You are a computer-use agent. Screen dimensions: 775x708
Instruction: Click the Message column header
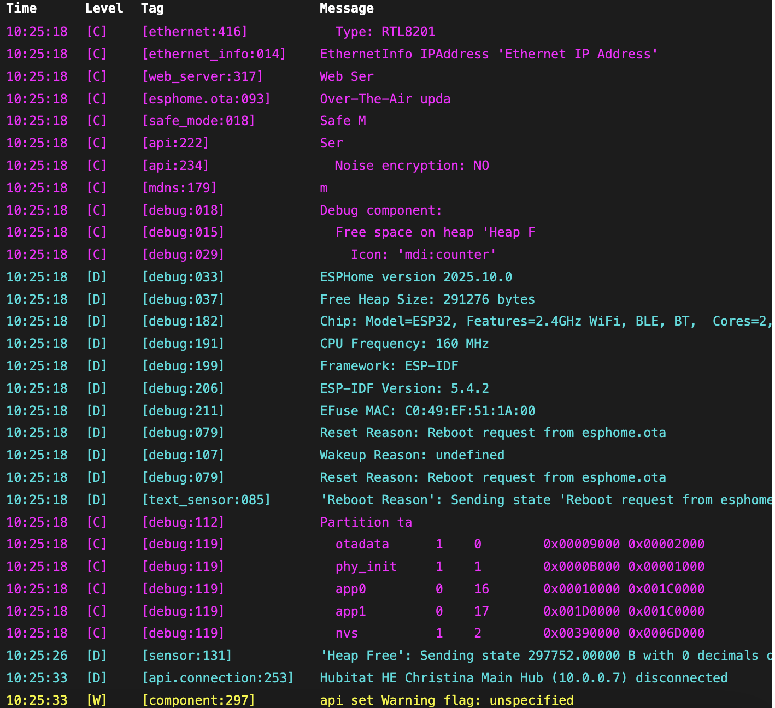(x=347, y=8)
